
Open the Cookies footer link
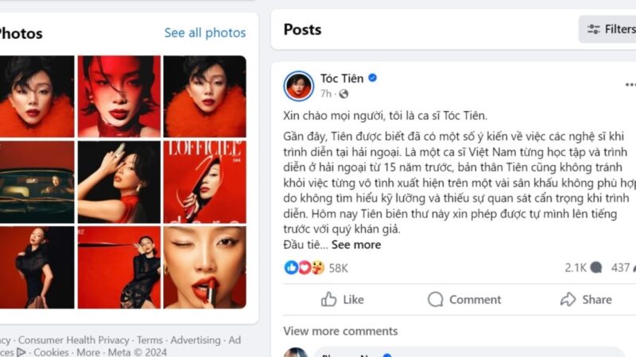51,352
